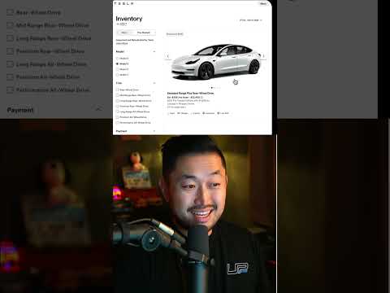Click the info icon beside the price

[202, 97]
